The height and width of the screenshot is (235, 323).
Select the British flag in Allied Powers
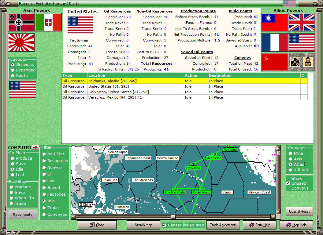pos(302,23)
